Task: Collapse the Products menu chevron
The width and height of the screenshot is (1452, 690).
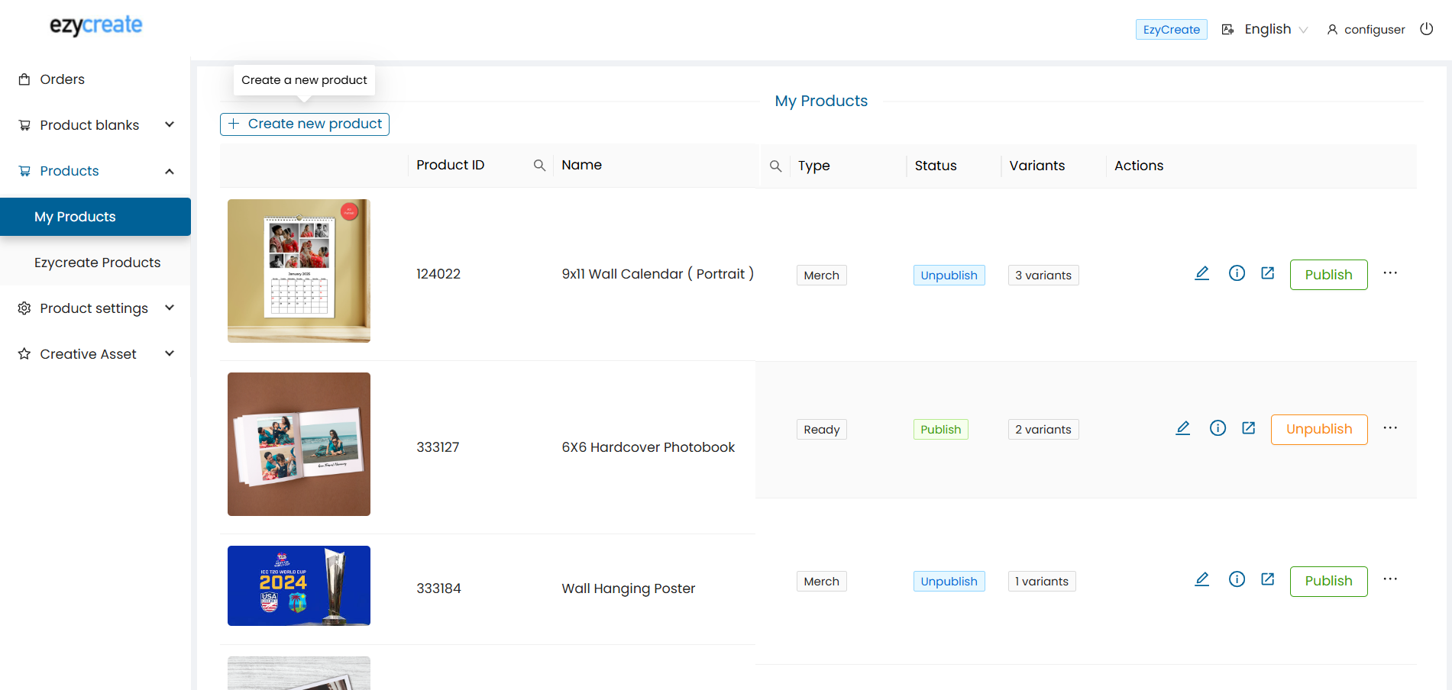Action: 170,171
